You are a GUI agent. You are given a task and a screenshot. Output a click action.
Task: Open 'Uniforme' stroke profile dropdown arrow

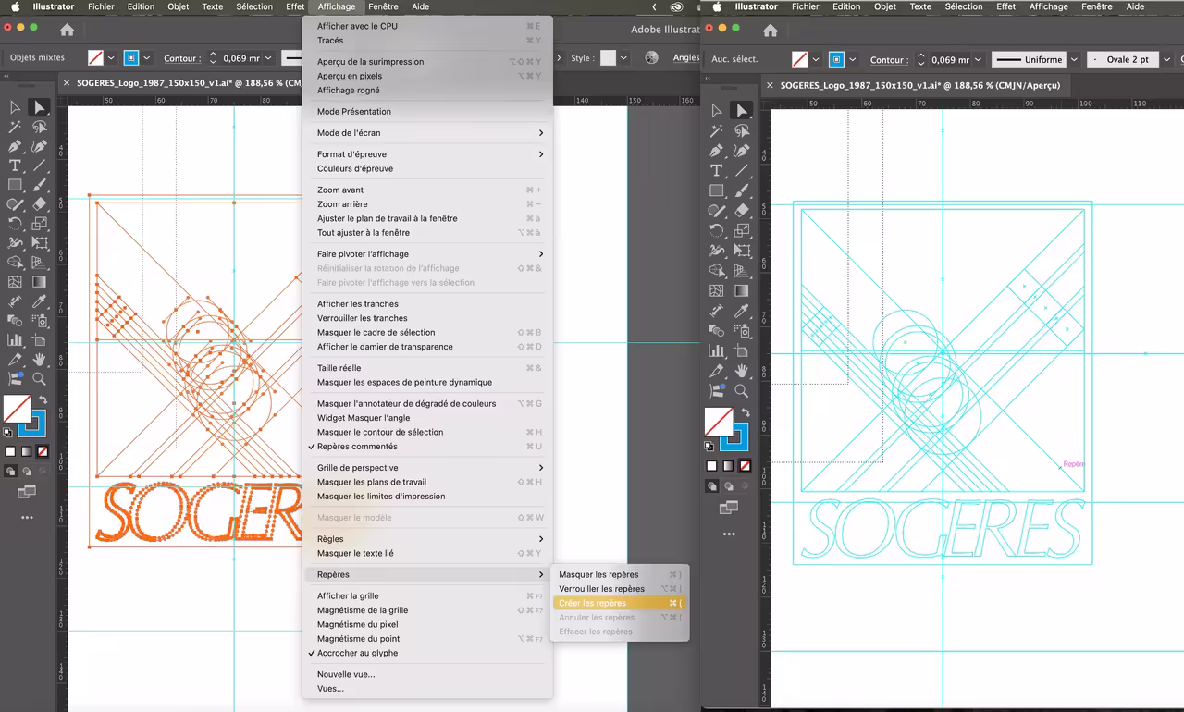(1074, 60)
